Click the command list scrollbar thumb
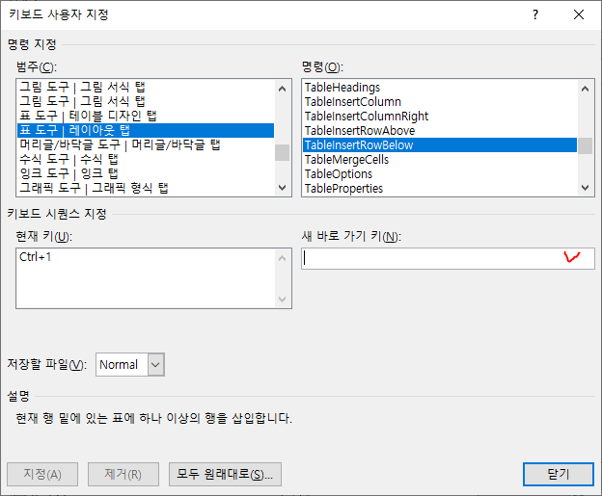 coord(585,145)
